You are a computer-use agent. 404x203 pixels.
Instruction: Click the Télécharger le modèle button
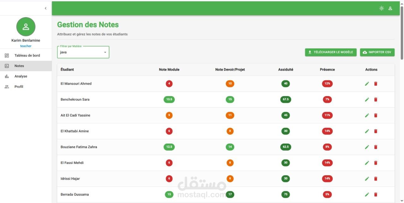(331, 52)
